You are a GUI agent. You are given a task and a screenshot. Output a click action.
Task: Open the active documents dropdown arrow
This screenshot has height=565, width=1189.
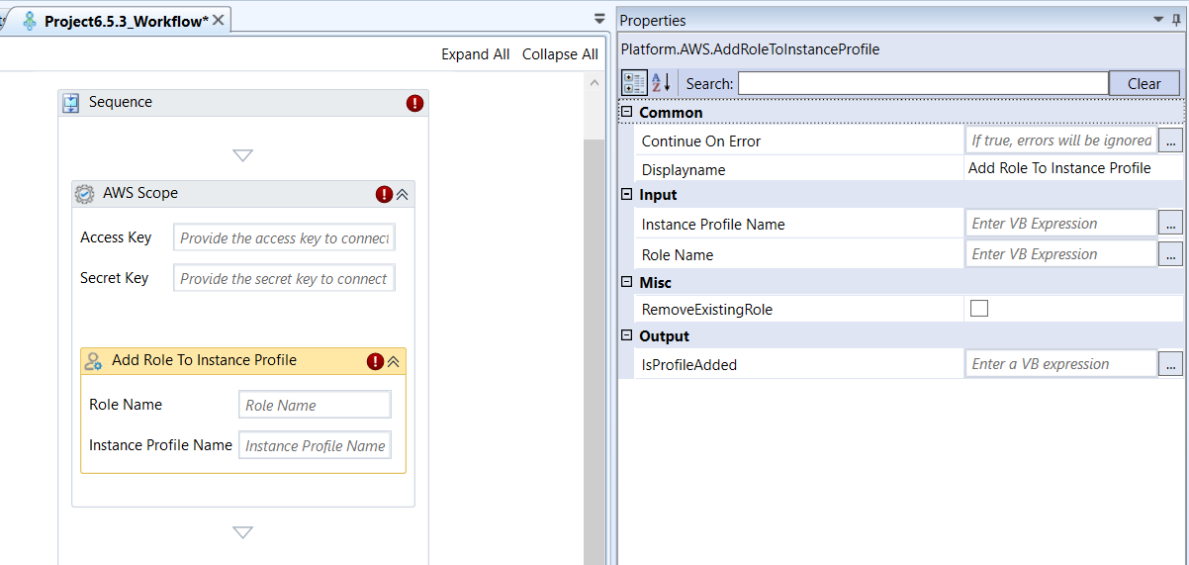tap(599, 19)
